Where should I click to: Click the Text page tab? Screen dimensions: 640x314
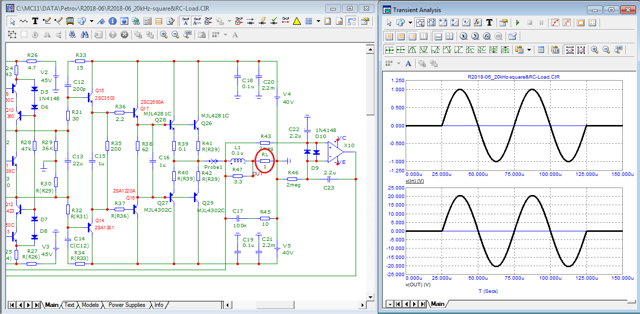tap(69, 305)
